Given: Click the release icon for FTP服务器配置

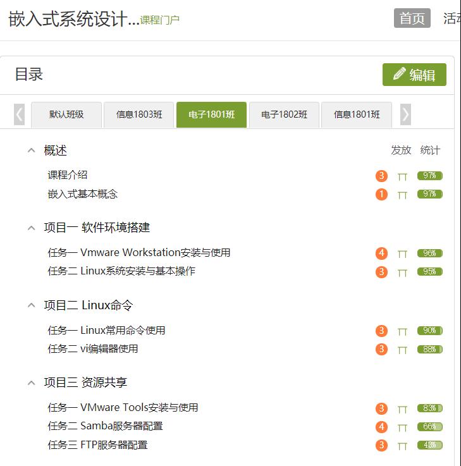Looking at the screenshot, I should tap(402, 446).
